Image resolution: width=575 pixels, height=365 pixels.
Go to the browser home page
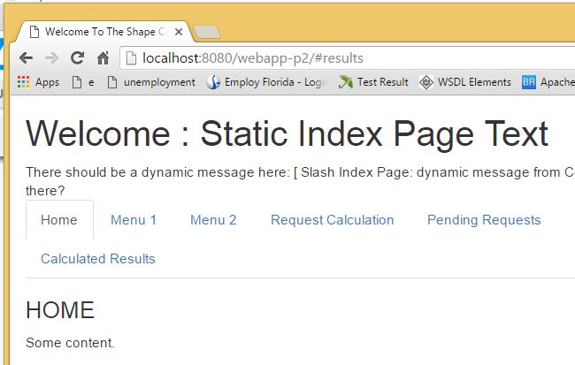tap(103, 58)
